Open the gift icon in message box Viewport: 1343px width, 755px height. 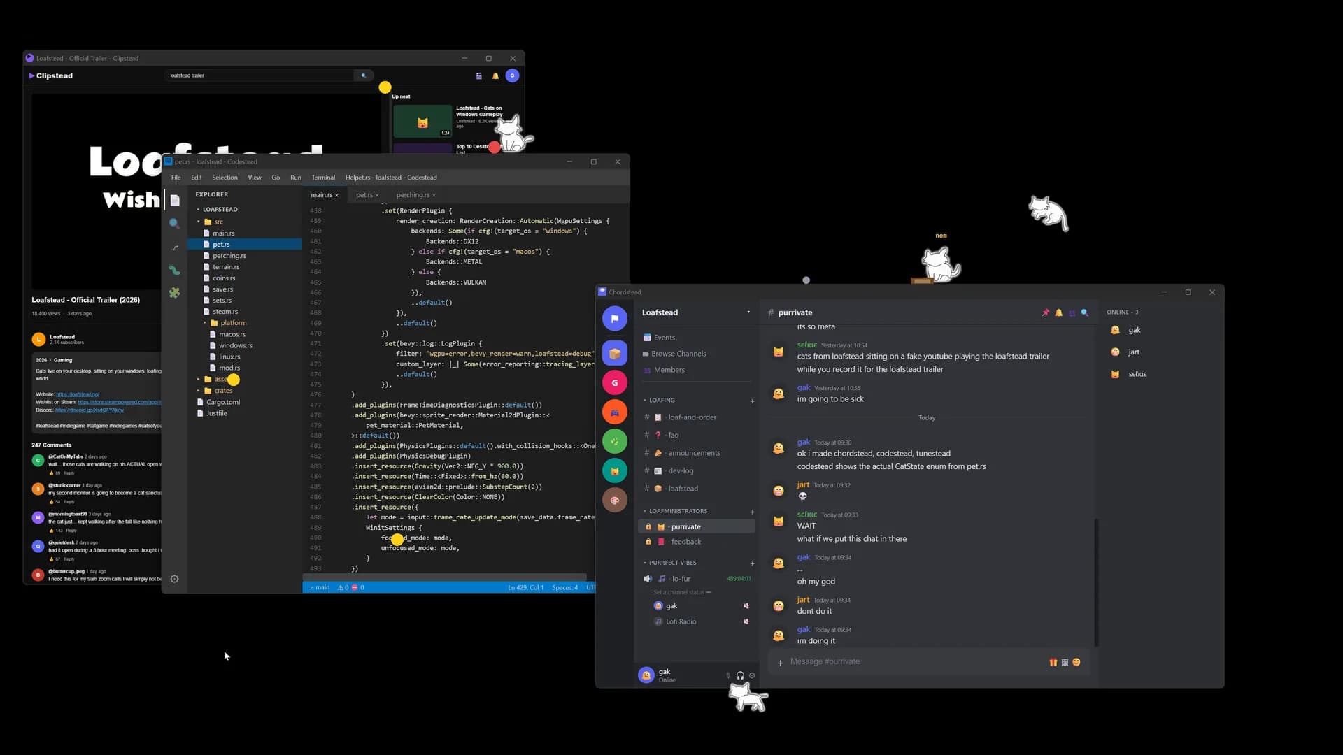click(x=1053, y=662)
